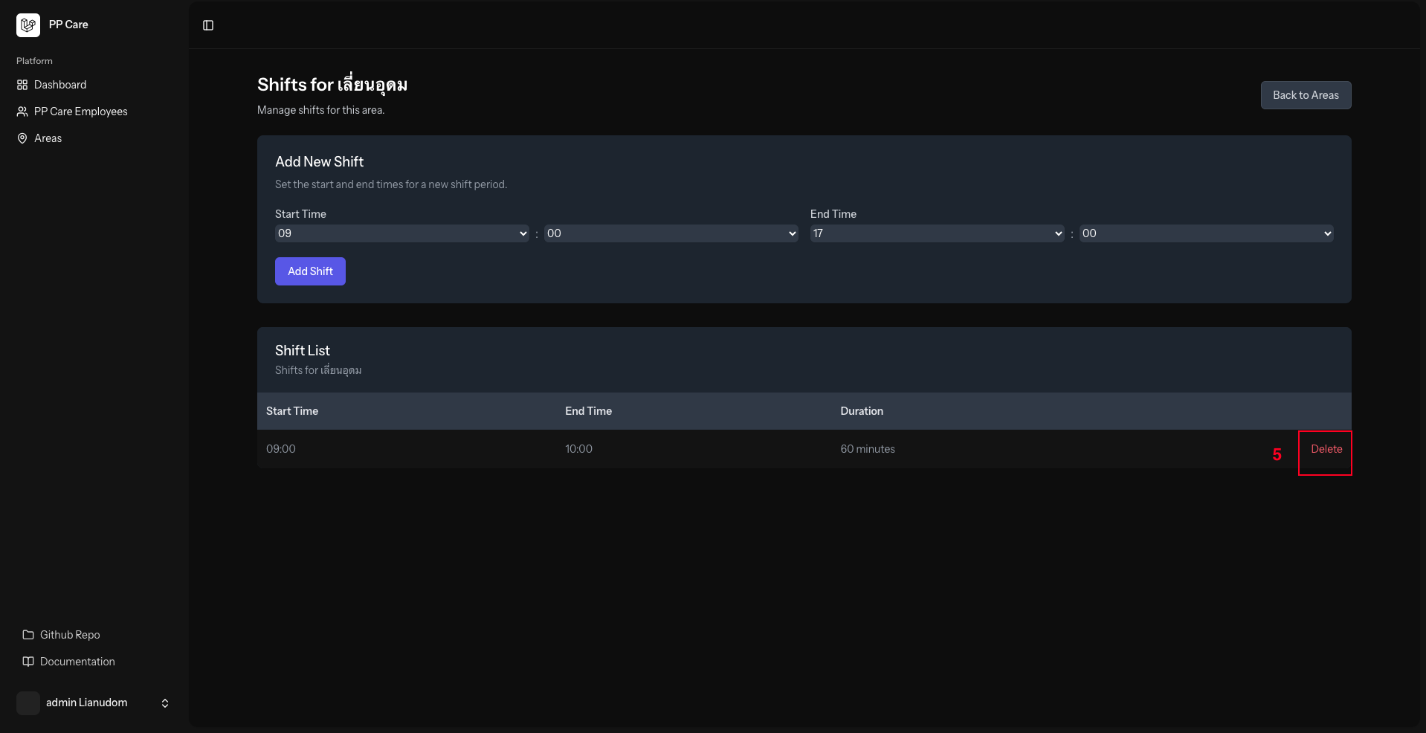Open PP Care Employees menu item
The image size is (1426, 733).
tap(94, 112)
